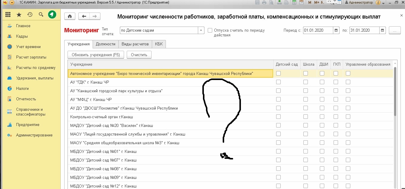
Task: Click the search magnifier icon
Action: click(41, 15)
